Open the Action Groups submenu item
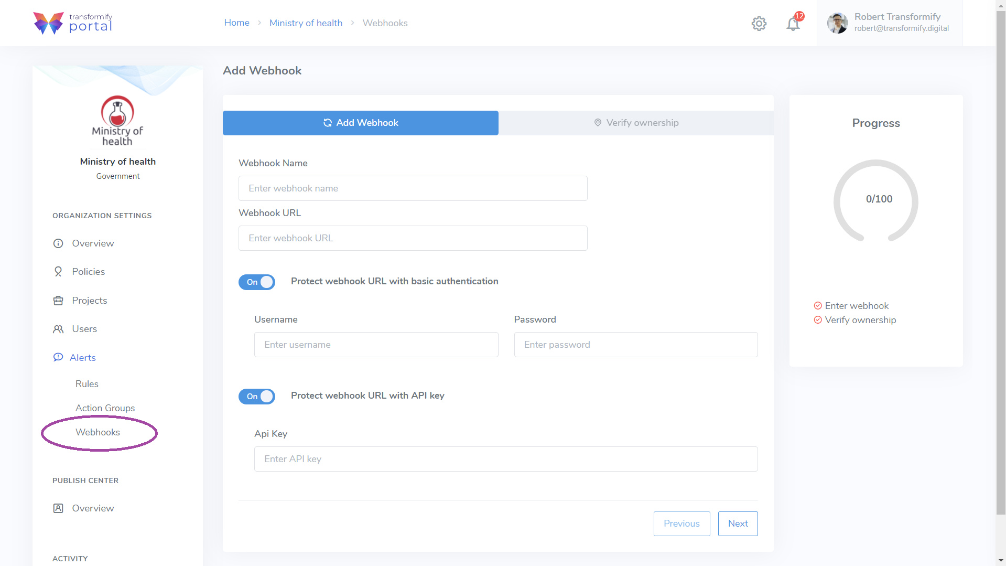The width and height of the screenshot is (1006, 566). [105, 408]
